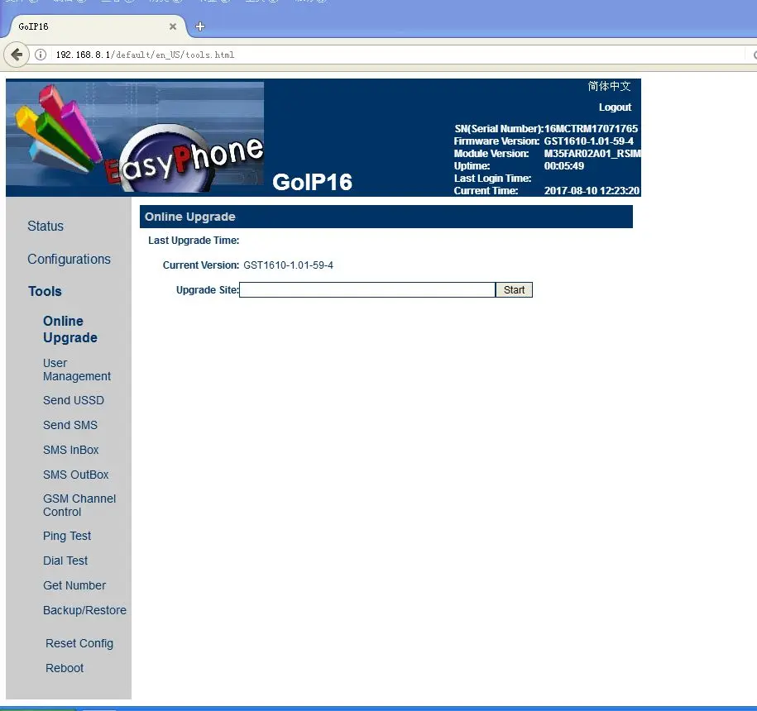Click the browser back arrow button
Viewport: 757px width, 711px height.
click(17, 55)
